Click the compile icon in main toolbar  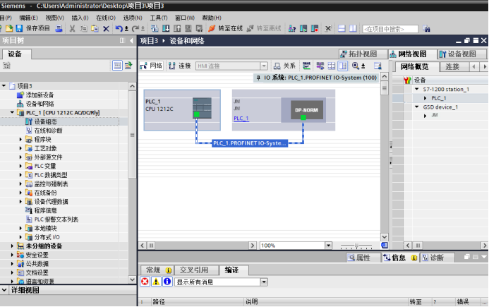pos(155,28)
